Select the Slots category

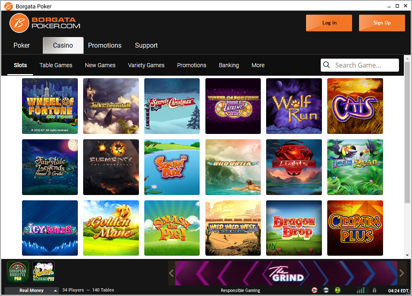click(x=20, y=65)
